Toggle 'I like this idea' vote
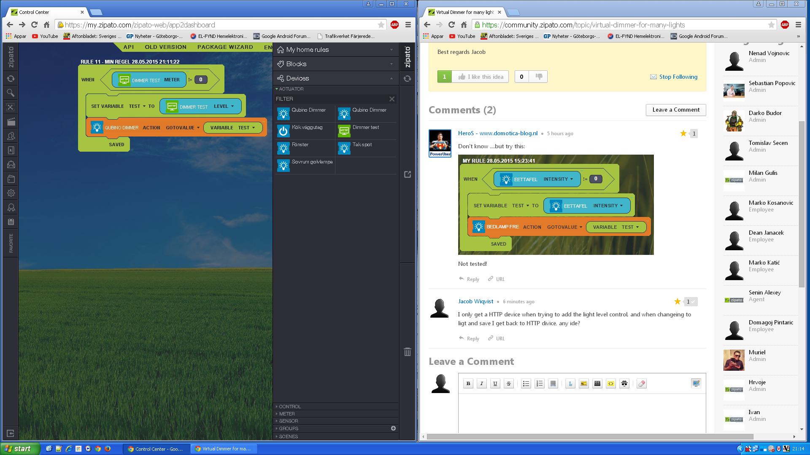Image resolution: width=810 pixels, height=455 pixels. click(480, 77)
